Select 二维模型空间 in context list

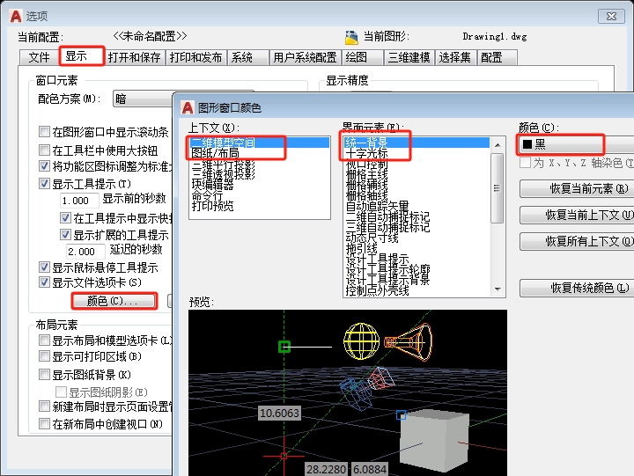point(259,143)
